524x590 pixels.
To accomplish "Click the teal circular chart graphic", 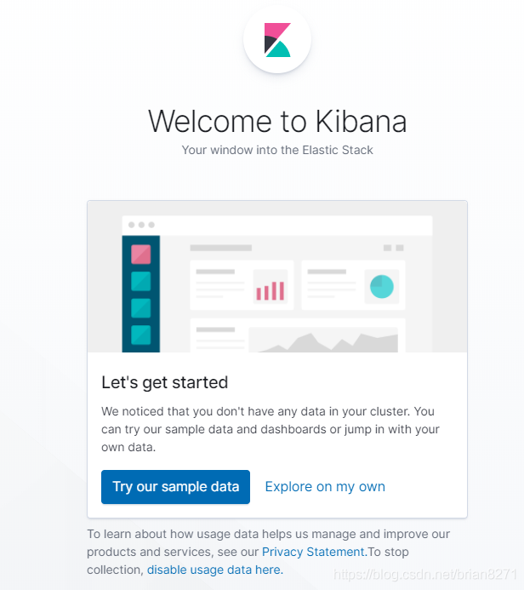I will point(382,287).
